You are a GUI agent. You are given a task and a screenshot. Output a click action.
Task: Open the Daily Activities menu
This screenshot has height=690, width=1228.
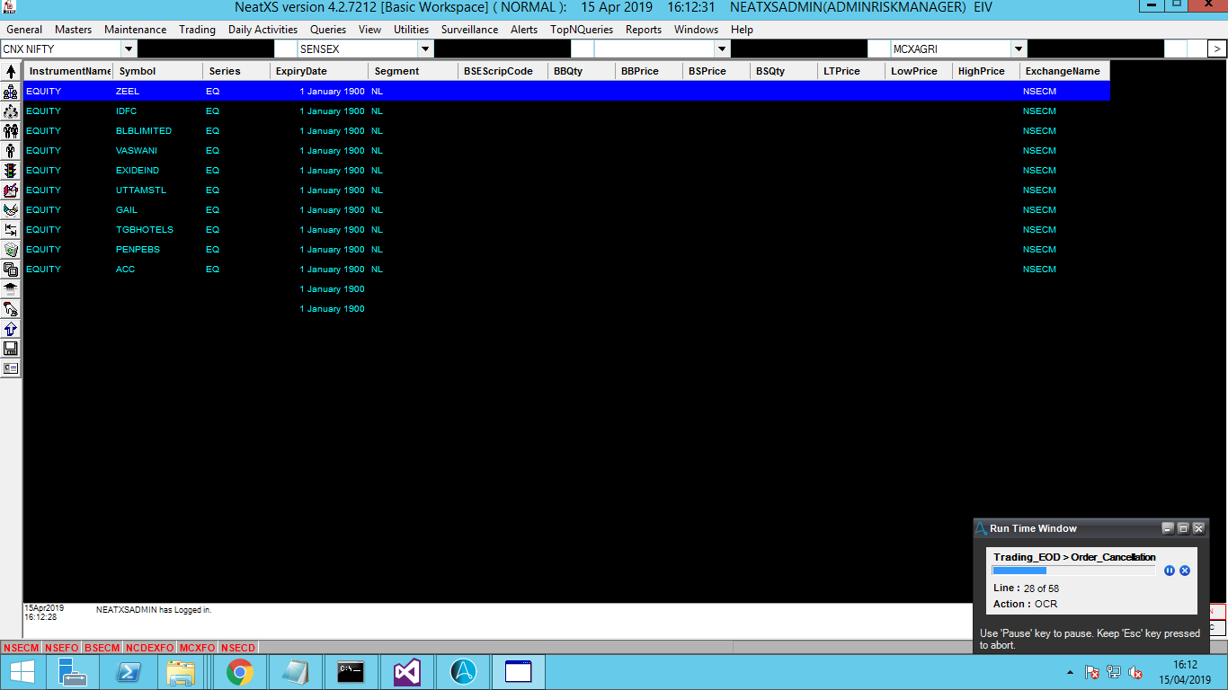pos(263,30)
